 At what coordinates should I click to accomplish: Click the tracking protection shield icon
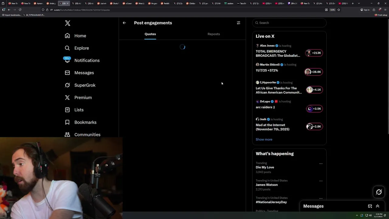point(43,10)
